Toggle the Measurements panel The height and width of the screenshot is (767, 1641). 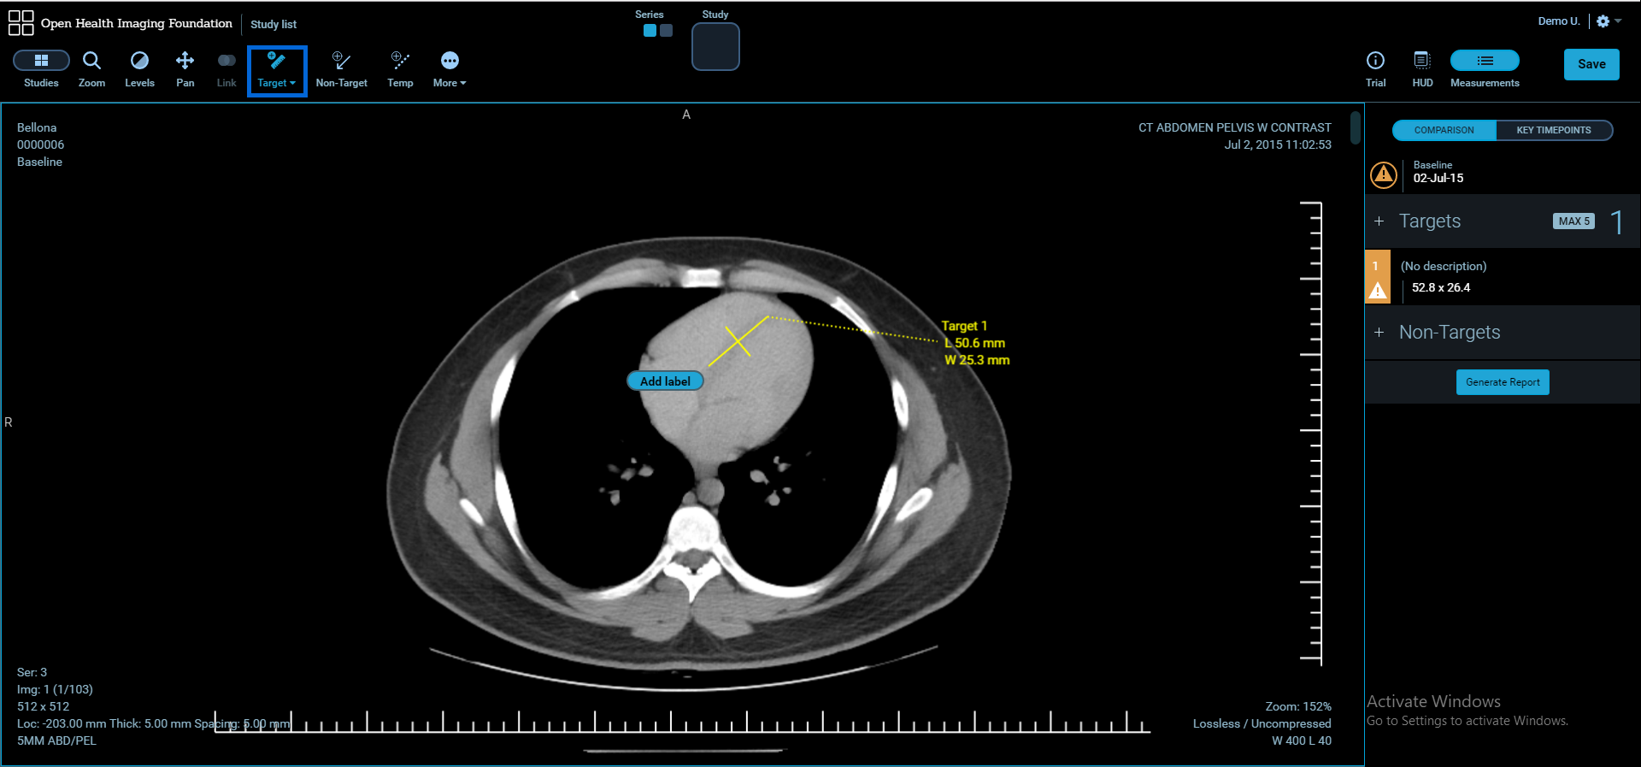pos(1485,62)
